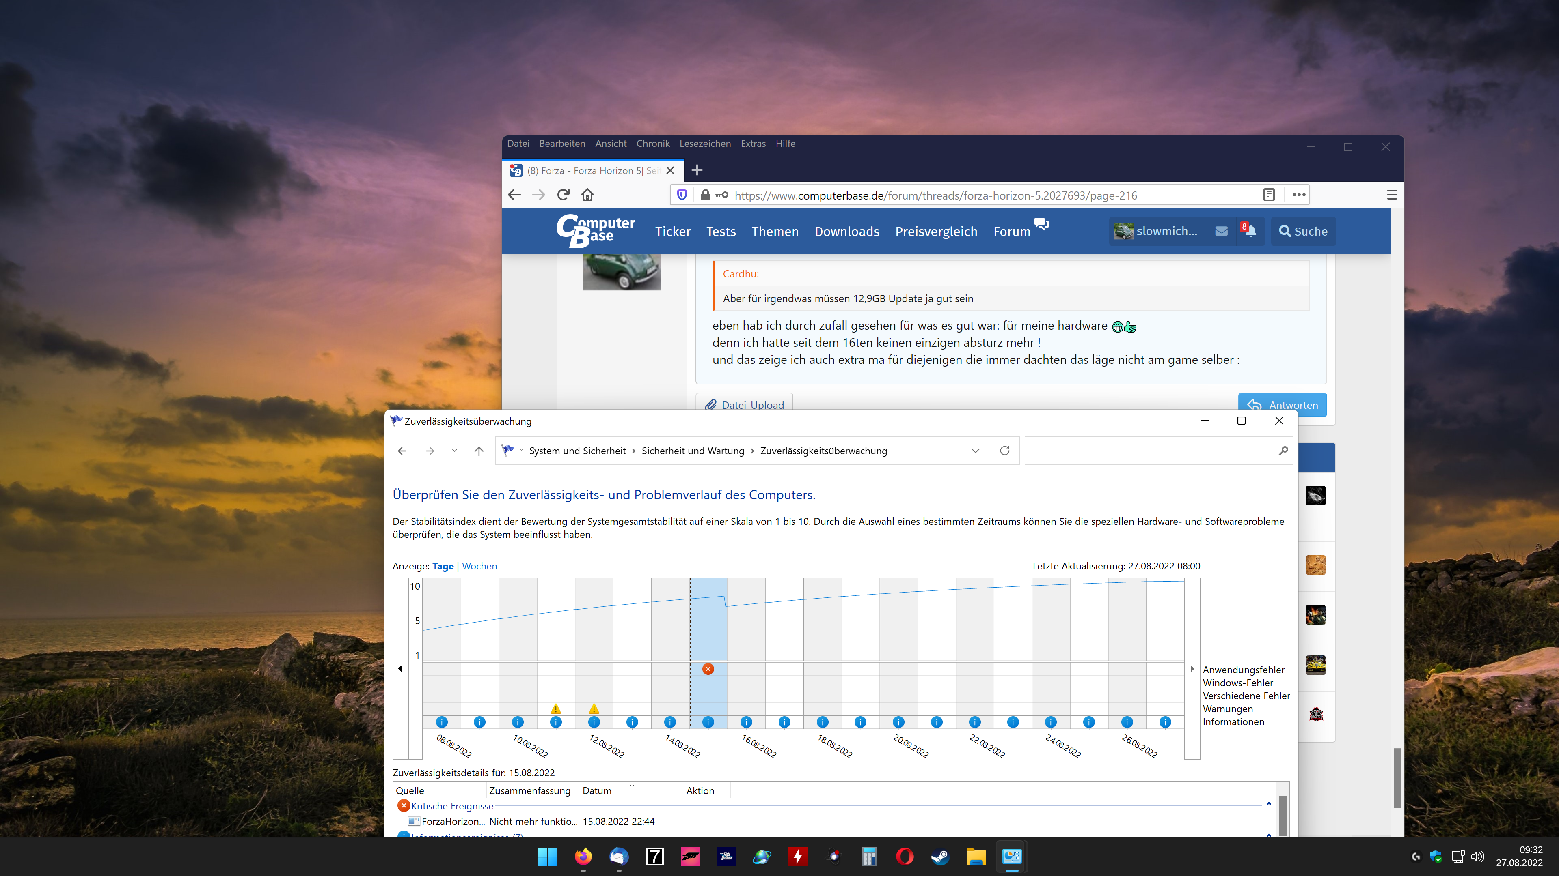Open Firefox hamburger application menu
The height and width of the screenshot is (876, 1559).
(x=1391, y=195)
